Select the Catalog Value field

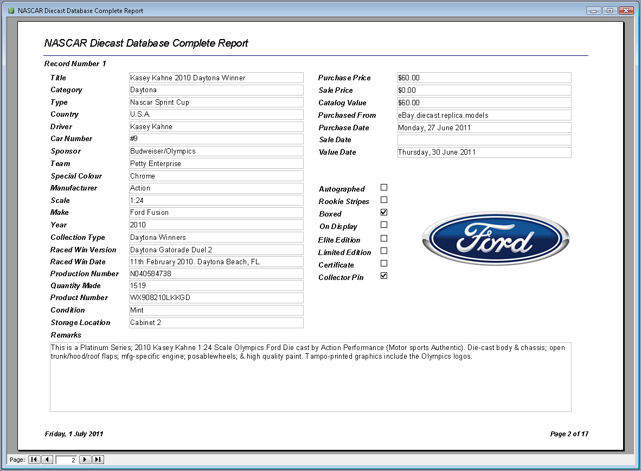click(484, 103)
